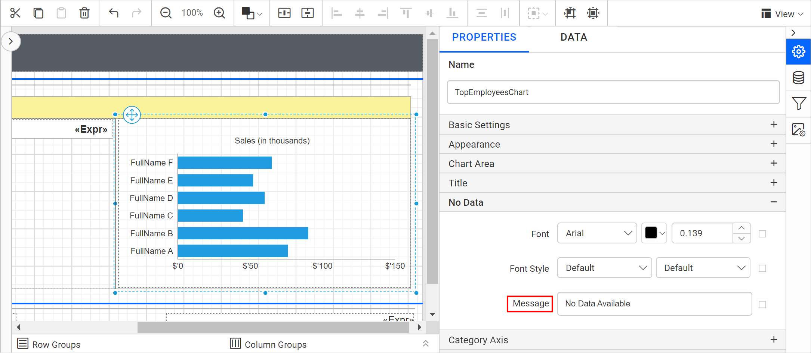Viewport: 811px width, 353px height.
Task: Open the image manager side icon
Action: tap(799, 130)
